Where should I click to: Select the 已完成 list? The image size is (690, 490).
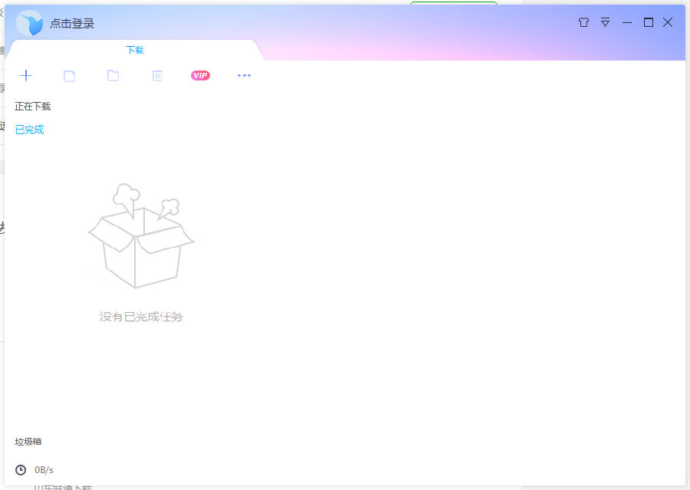pyautogui.click(x=29, y=130)
